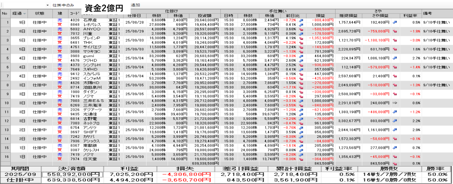Select row number 5 header
Screen dimensions: 453x184
(5, 58)
